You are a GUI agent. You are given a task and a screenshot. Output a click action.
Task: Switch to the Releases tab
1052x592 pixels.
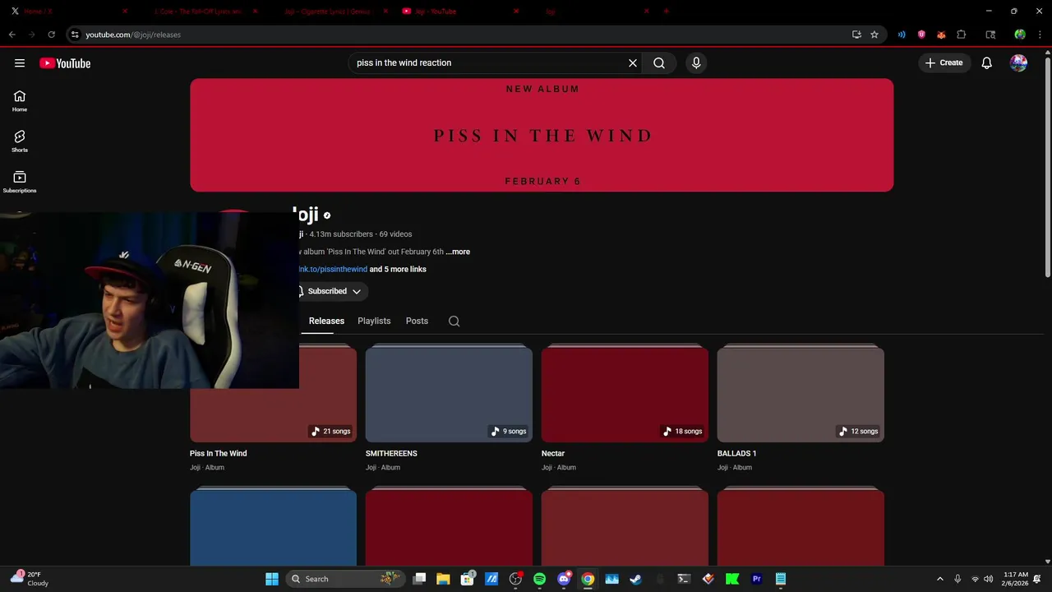326,321
